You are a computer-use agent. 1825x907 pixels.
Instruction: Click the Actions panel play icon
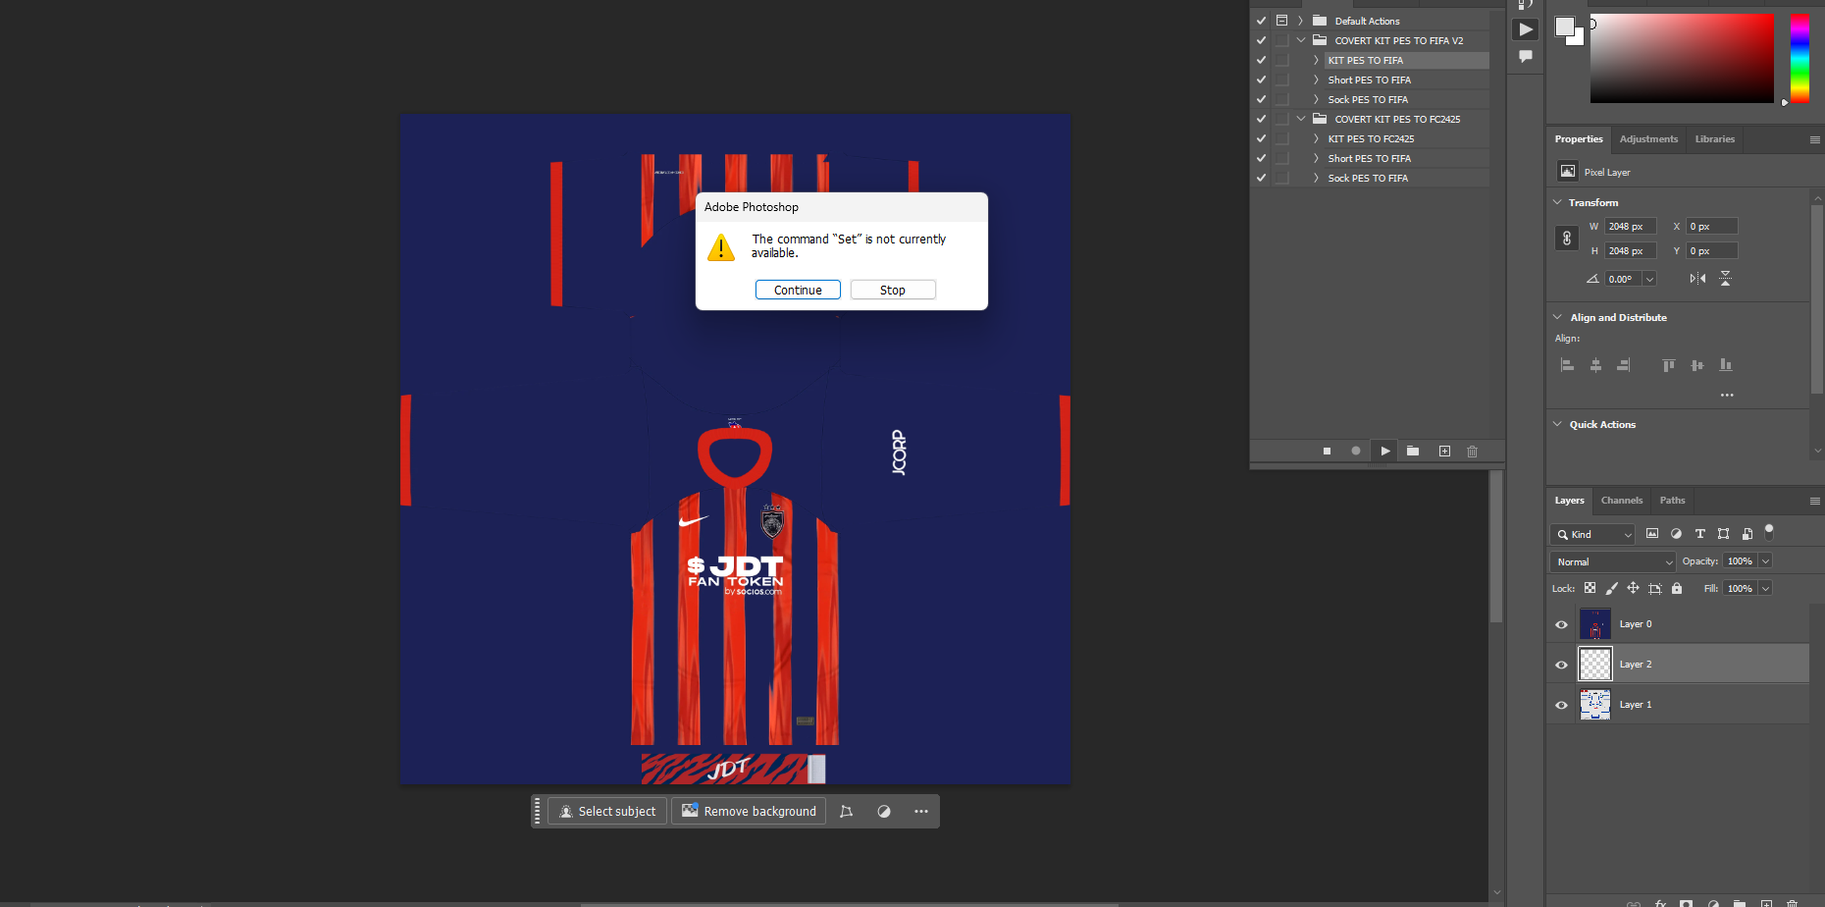click(1525, 29)
